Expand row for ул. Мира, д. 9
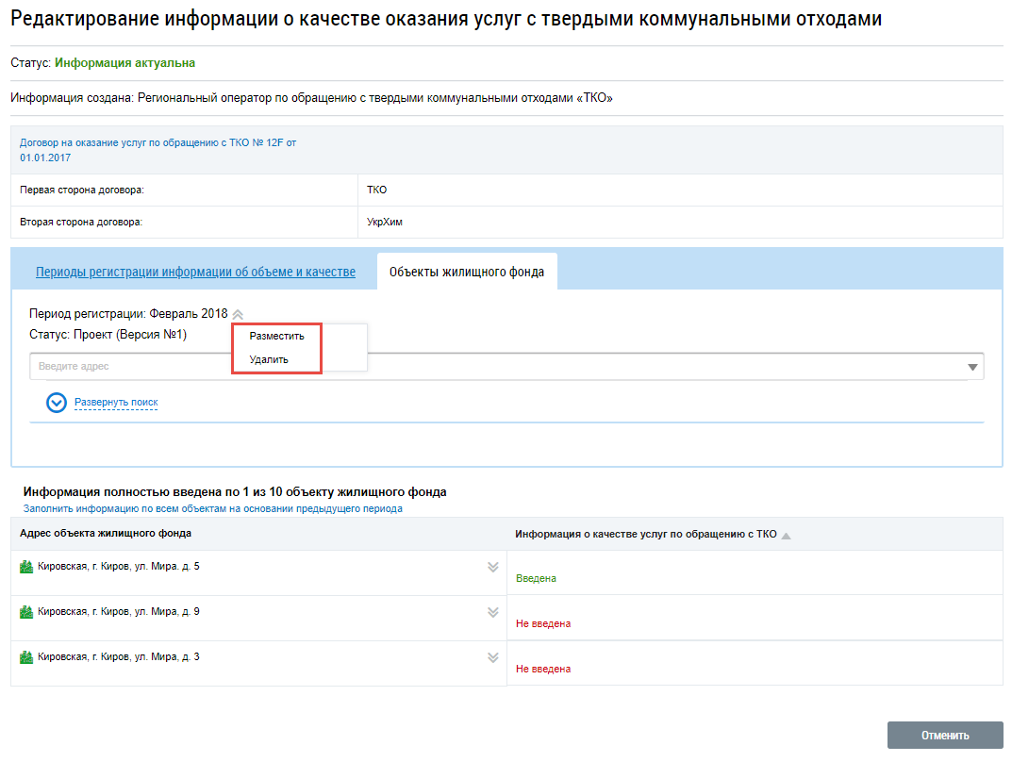Image resolution: width=1012 pixels, height=762 pixels. coord(492,612)
